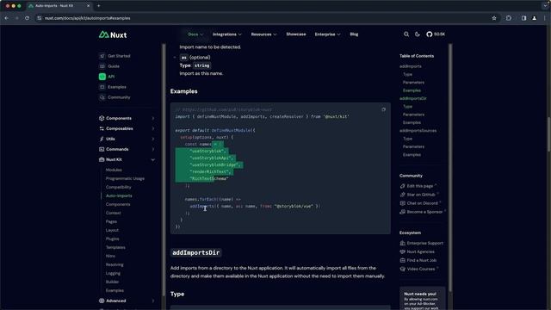Screen dimensions: 551x310
Task: Open Layout item in sidebar
Action: (x=112, y=230)
